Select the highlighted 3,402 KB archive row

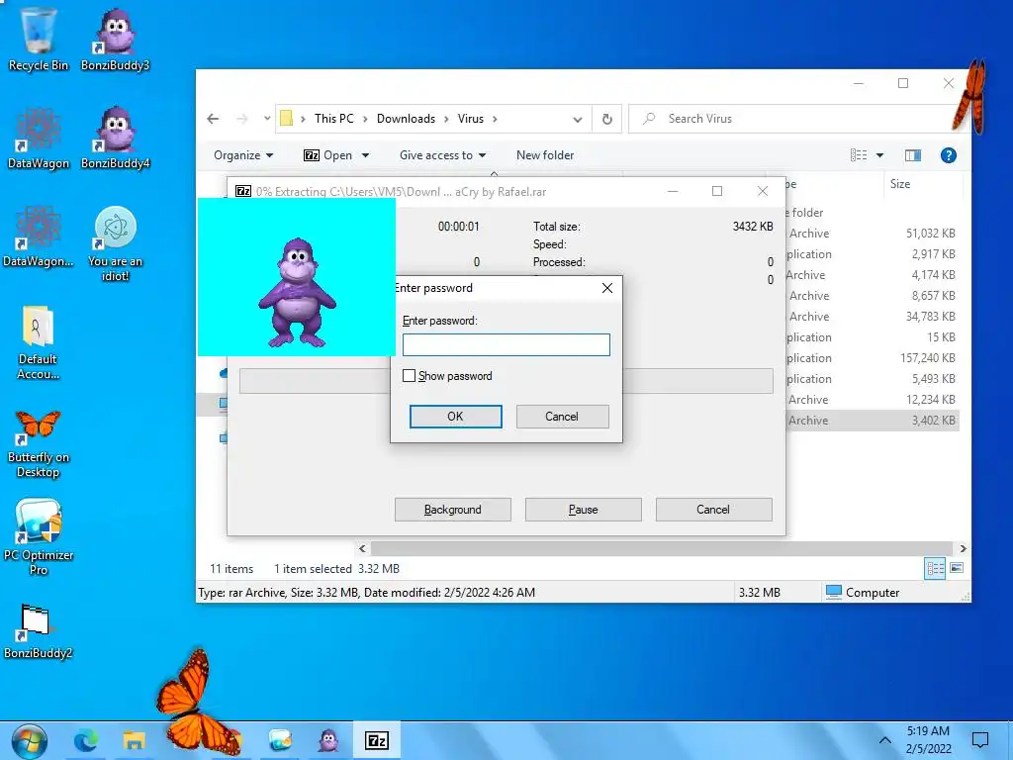click(x=871, y=420)
